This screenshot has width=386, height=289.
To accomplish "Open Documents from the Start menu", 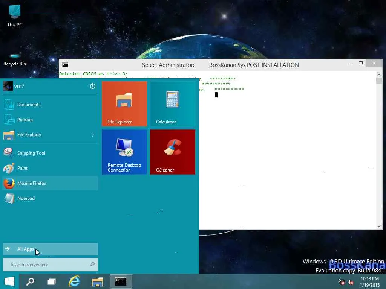I will (50, 105).
